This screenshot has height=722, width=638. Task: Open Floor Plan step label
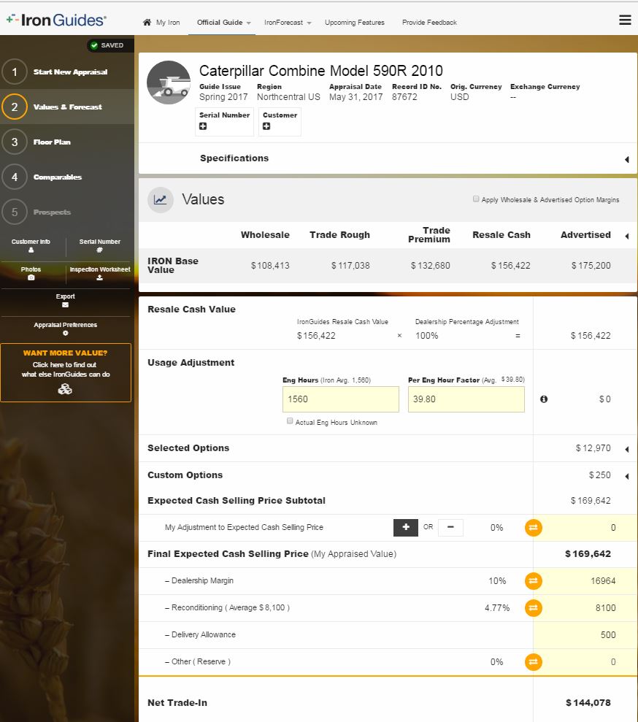pyautogui.click(x=52, y=142)
